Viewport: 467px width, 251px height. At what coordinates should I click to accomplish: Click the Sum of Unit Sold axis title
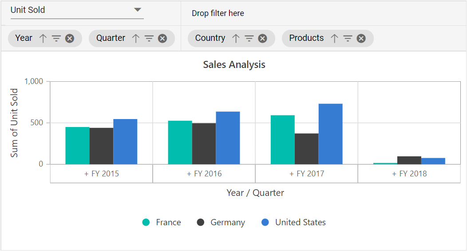coord(14,123)
